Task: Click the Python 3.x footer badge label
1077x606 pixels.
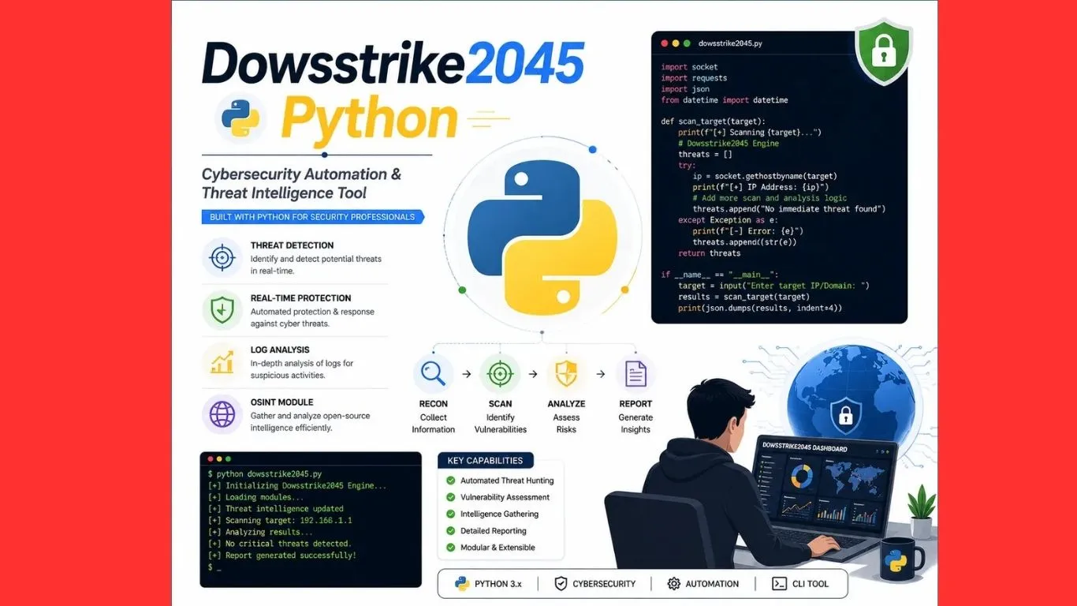Action: coord(498,584)
